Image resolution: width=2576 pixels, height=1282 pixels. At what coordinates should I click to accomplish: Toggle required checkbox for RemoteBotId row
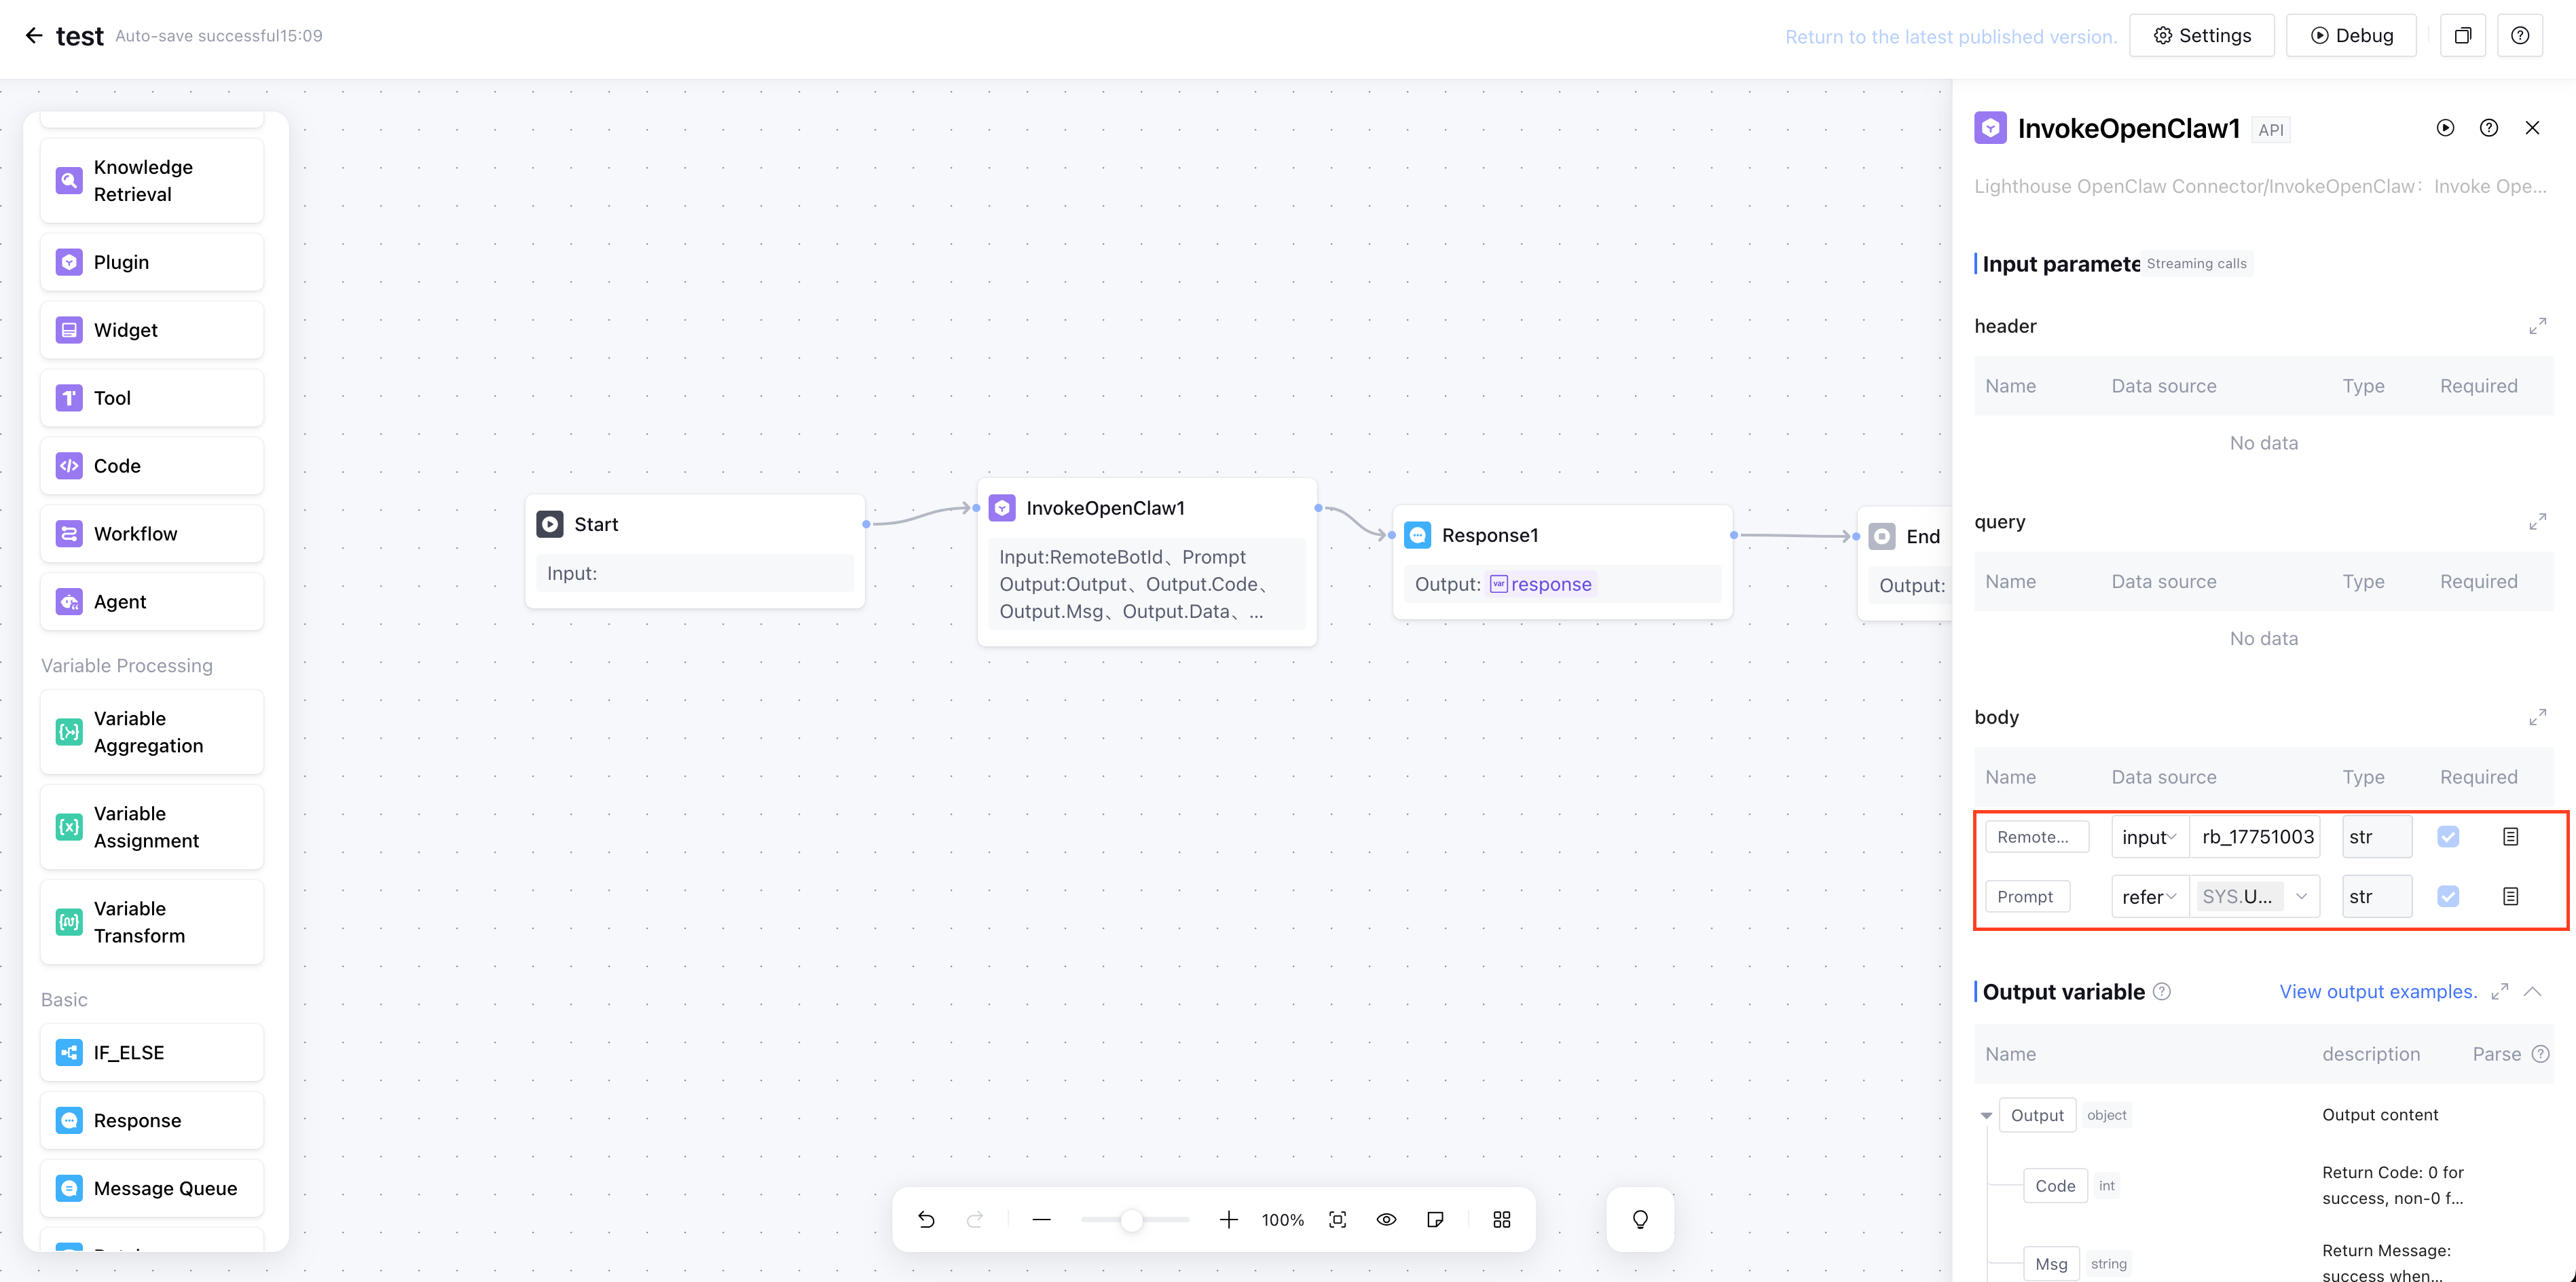coord(2448,837)
